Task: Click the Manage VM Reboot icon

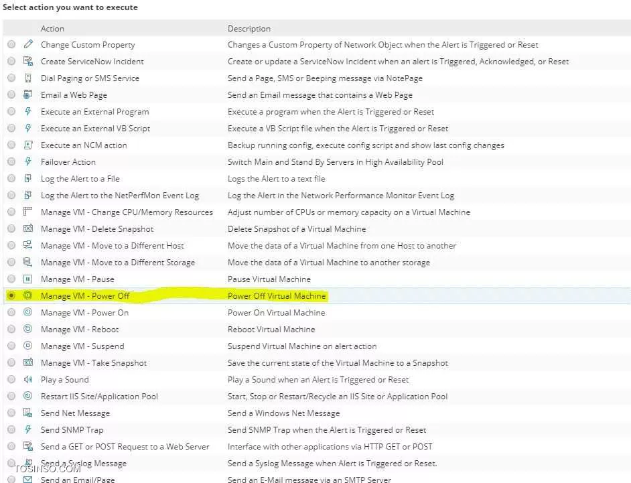Action: (x=27, y=329)
